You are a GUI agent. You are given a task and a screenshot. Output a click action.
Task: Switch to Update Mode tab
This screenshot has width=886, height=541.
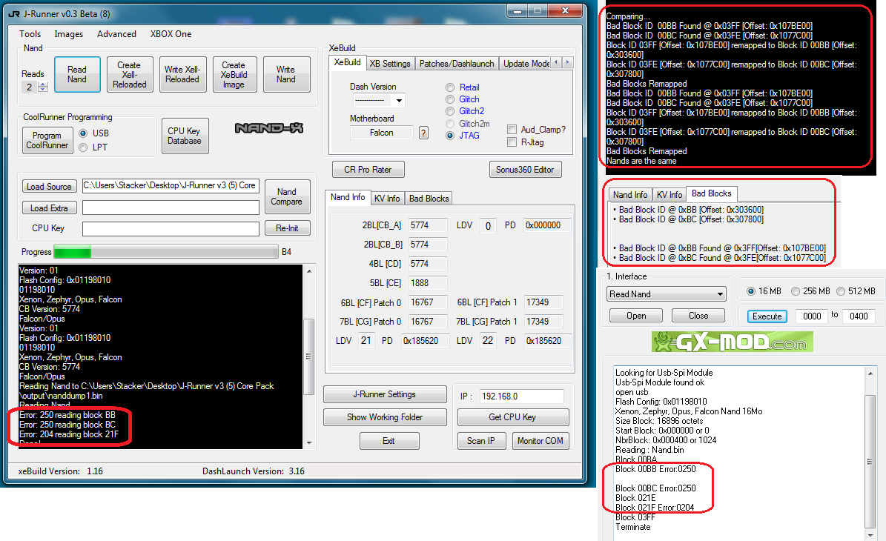click(526, 64)
